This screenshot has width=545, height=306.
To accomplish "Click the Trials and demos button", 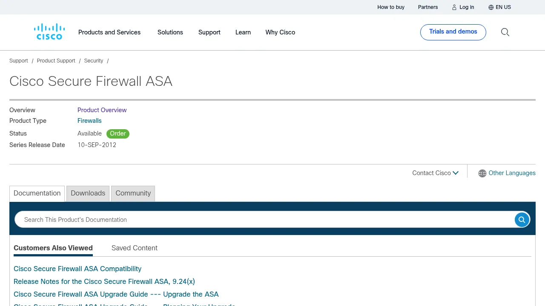I will pyautogui.click(x=453, y=32).
